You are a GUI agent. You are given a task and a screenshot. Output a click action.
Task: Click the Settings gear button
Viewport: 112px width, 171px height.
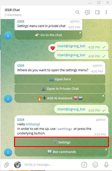61,142
